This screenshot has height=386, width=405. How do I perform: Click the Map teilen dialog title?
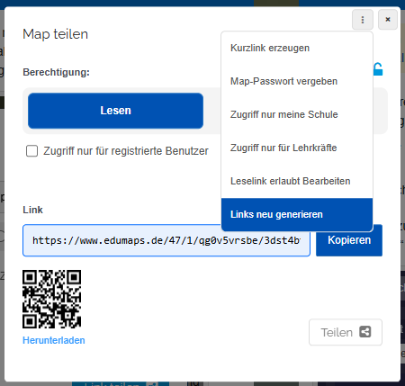click(56, 34)
